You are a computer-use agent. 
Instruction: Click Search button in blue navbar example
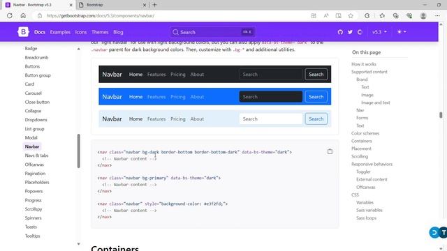click(x=316, y=97)
